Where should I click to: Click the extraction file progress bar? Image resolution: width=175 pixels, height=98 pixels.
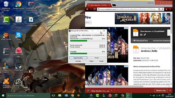[x=87, y=41]
